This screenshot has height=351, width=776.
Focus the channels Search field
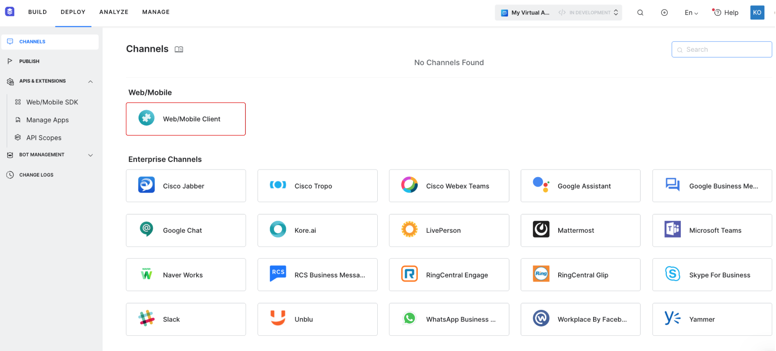(x=721, y=49)
